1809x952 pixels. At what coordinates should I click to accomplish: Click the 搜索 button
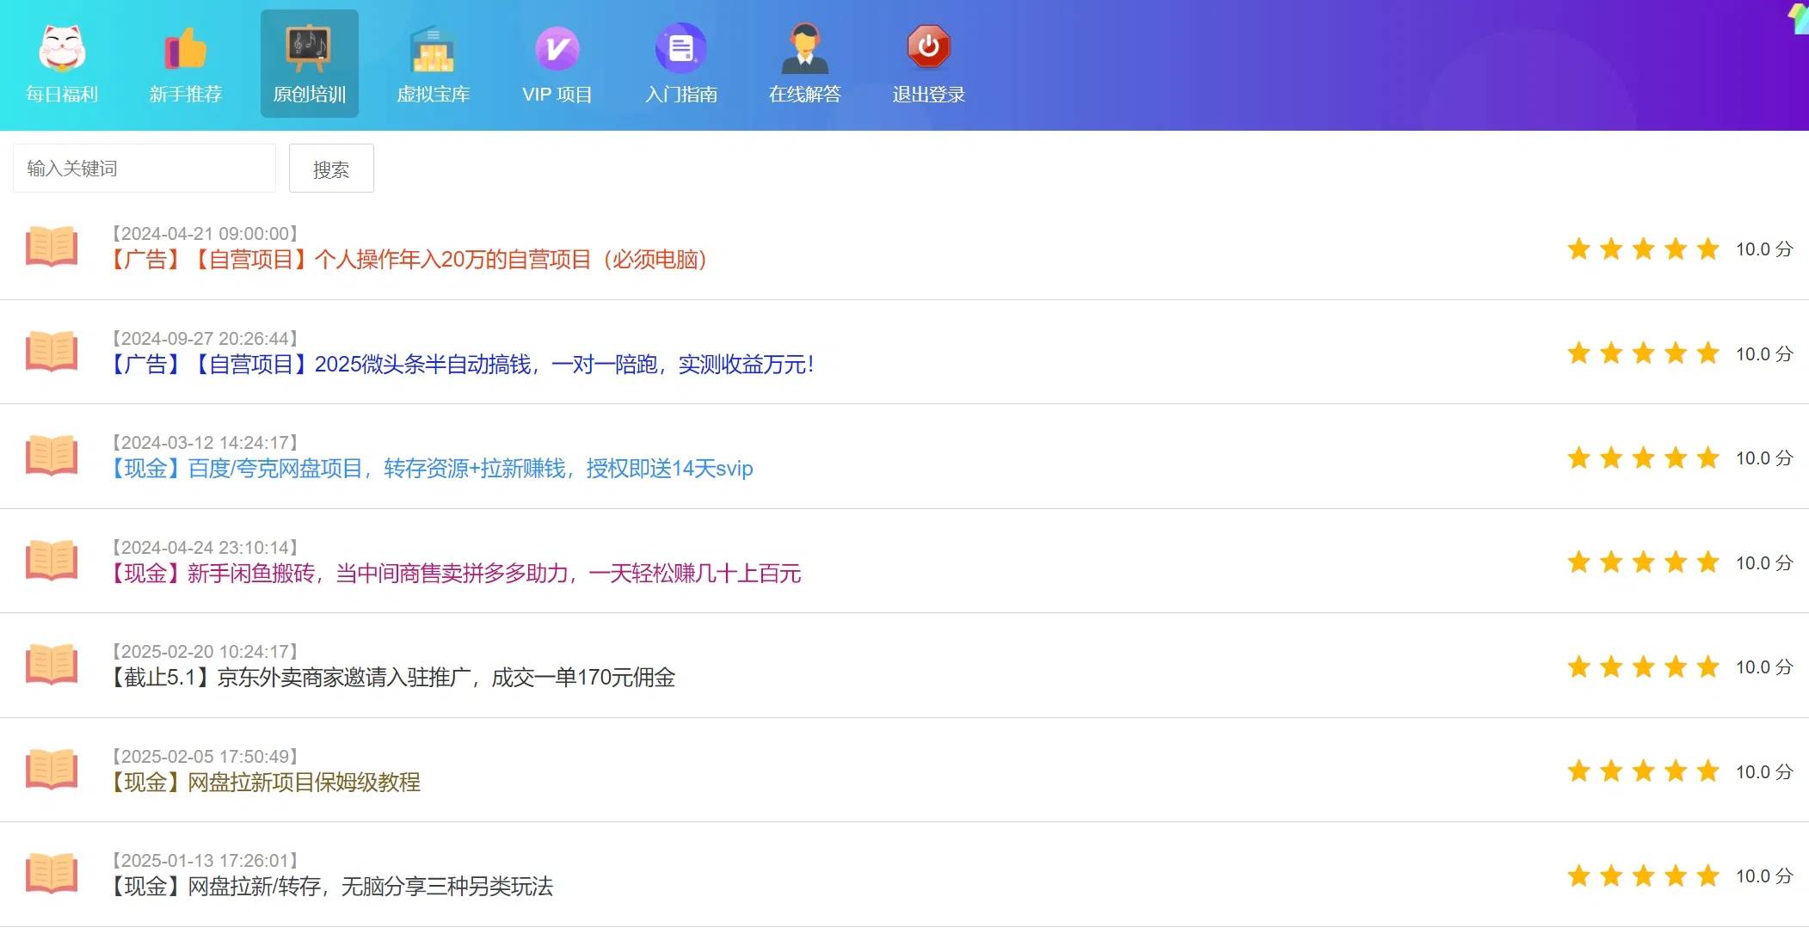pos(331,169)
